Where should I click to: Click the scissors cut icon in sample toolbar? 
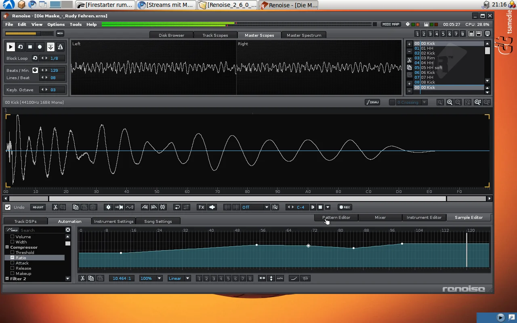point(55,207)
